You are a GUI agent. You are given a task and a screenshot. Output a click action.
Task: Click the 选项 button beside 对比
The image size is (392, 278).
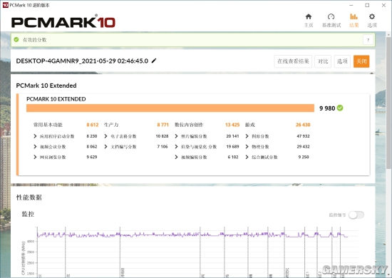(342, 61)
